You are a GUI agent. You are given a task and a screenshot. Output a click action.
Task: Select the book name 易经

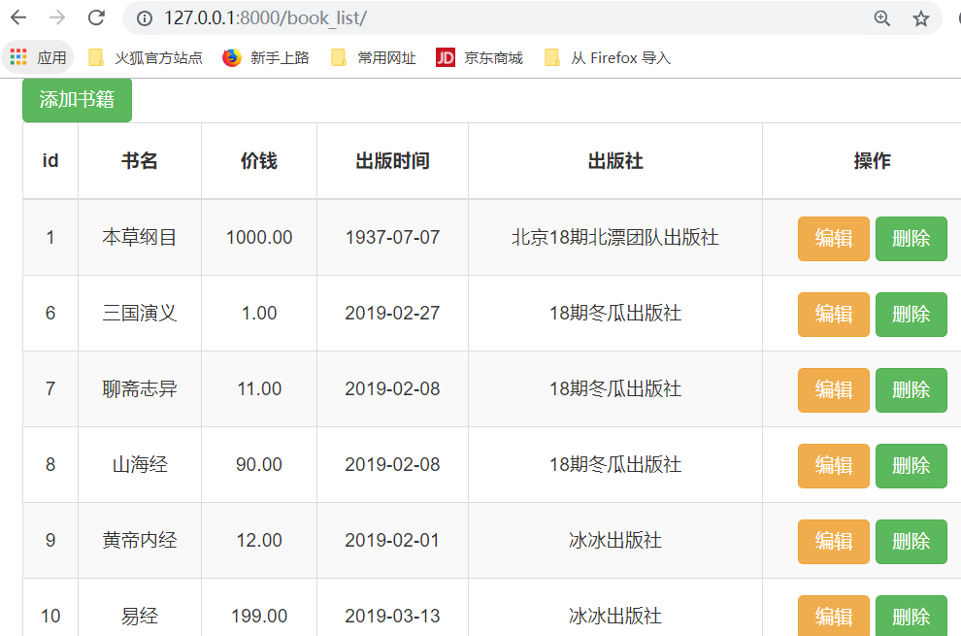[140, 616]
